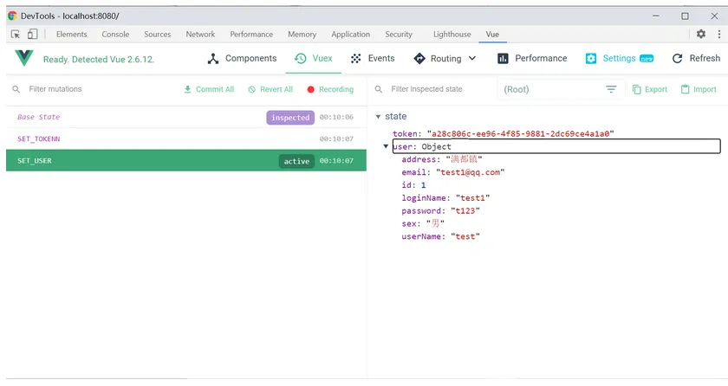Click the Routing diamond icon
728x386 pixels.
click(419, 58)
